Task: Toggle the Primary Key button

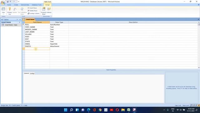Action: (10, 11)
